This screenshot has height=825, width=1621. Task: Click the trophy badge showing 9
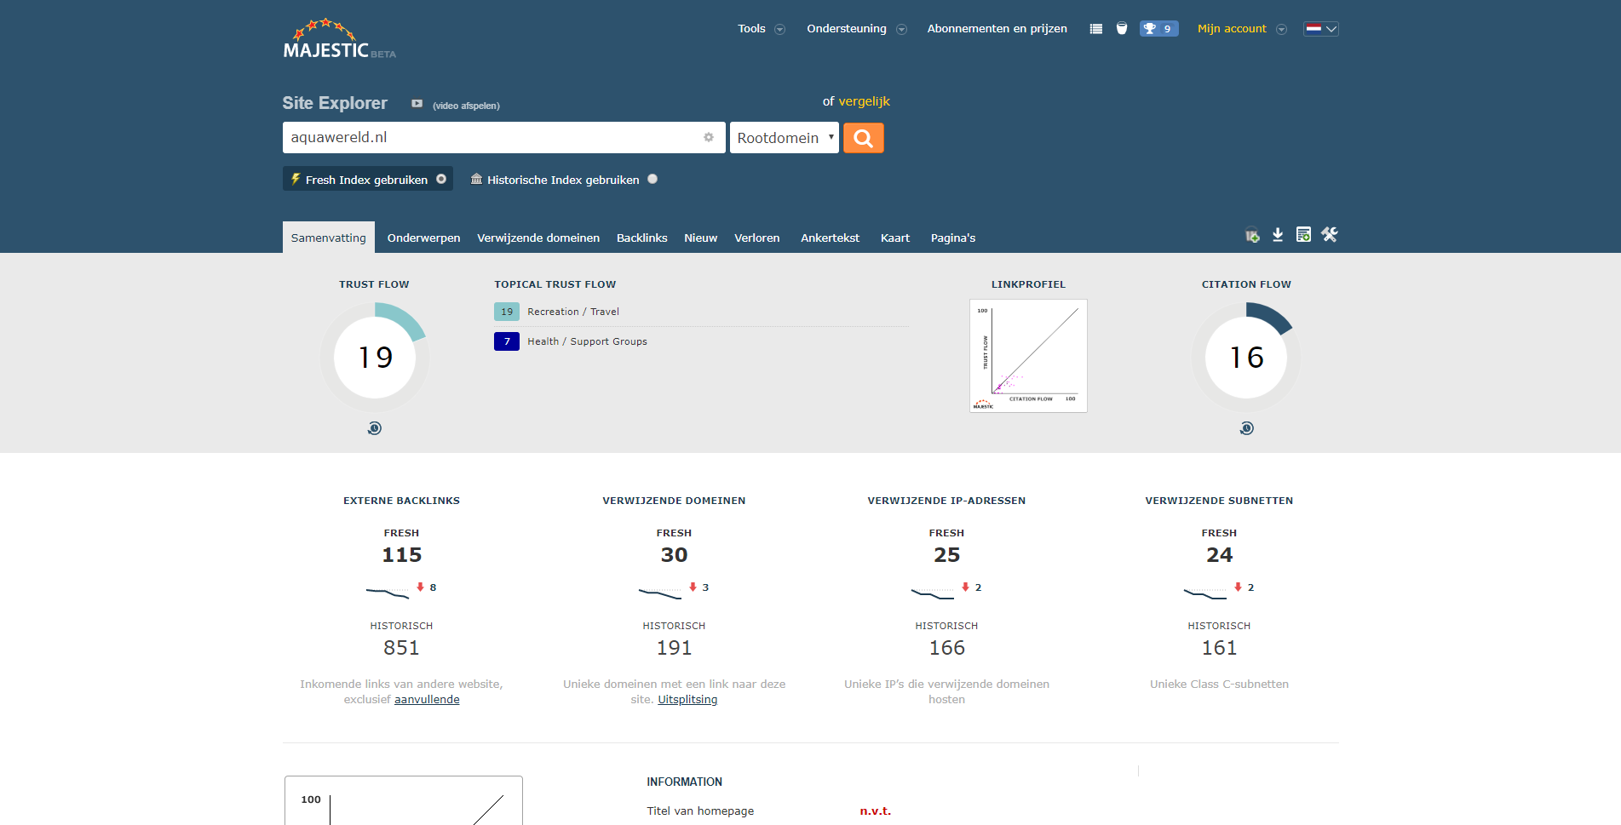(1159, 29)
